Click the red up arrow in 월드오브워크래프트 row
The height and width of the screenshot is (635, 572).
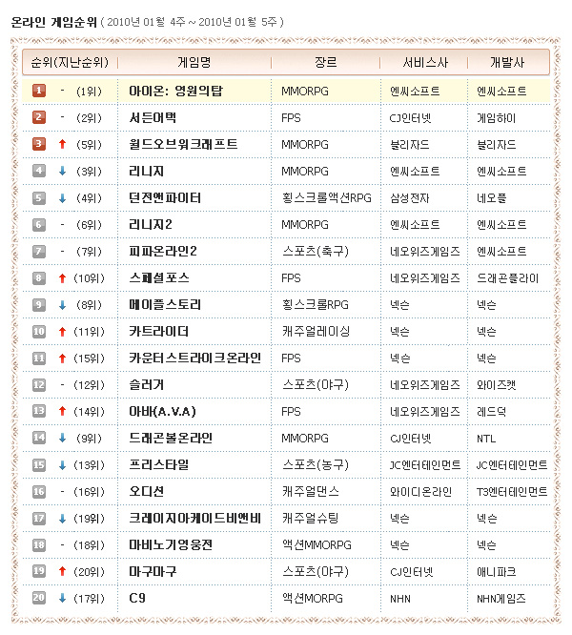point(62,144)
